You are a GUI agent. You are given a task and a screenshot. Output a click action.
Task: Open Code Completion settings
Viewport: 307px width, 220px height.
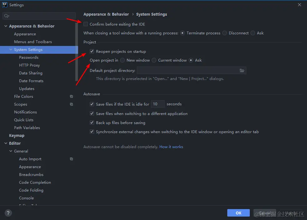click(35, 182)
